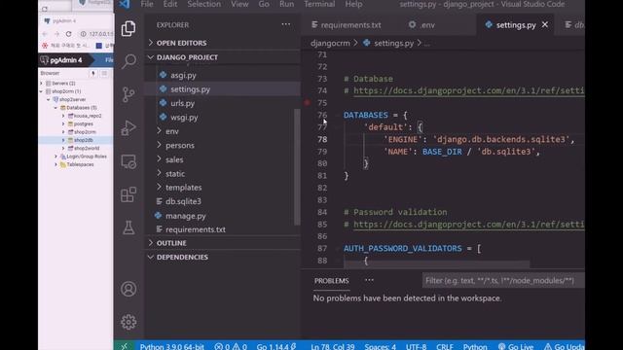Image resolution: width=623 pixels, height=350 pixels.
Task: Click the Problems filter input field
Action: pyautogui.click(x=503, y=281)
